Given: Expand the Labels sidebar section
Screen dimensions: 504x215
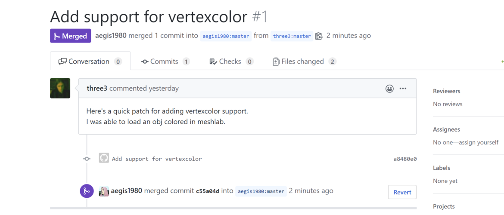Looking at the screenshot, I should tap(441, 168).
